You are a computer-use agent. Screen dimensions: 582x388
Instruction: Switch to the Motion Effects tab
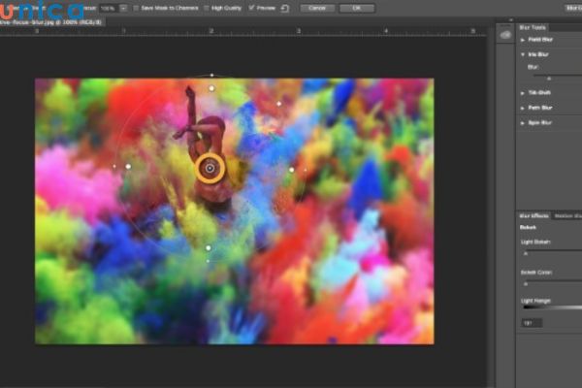point(567,215)
